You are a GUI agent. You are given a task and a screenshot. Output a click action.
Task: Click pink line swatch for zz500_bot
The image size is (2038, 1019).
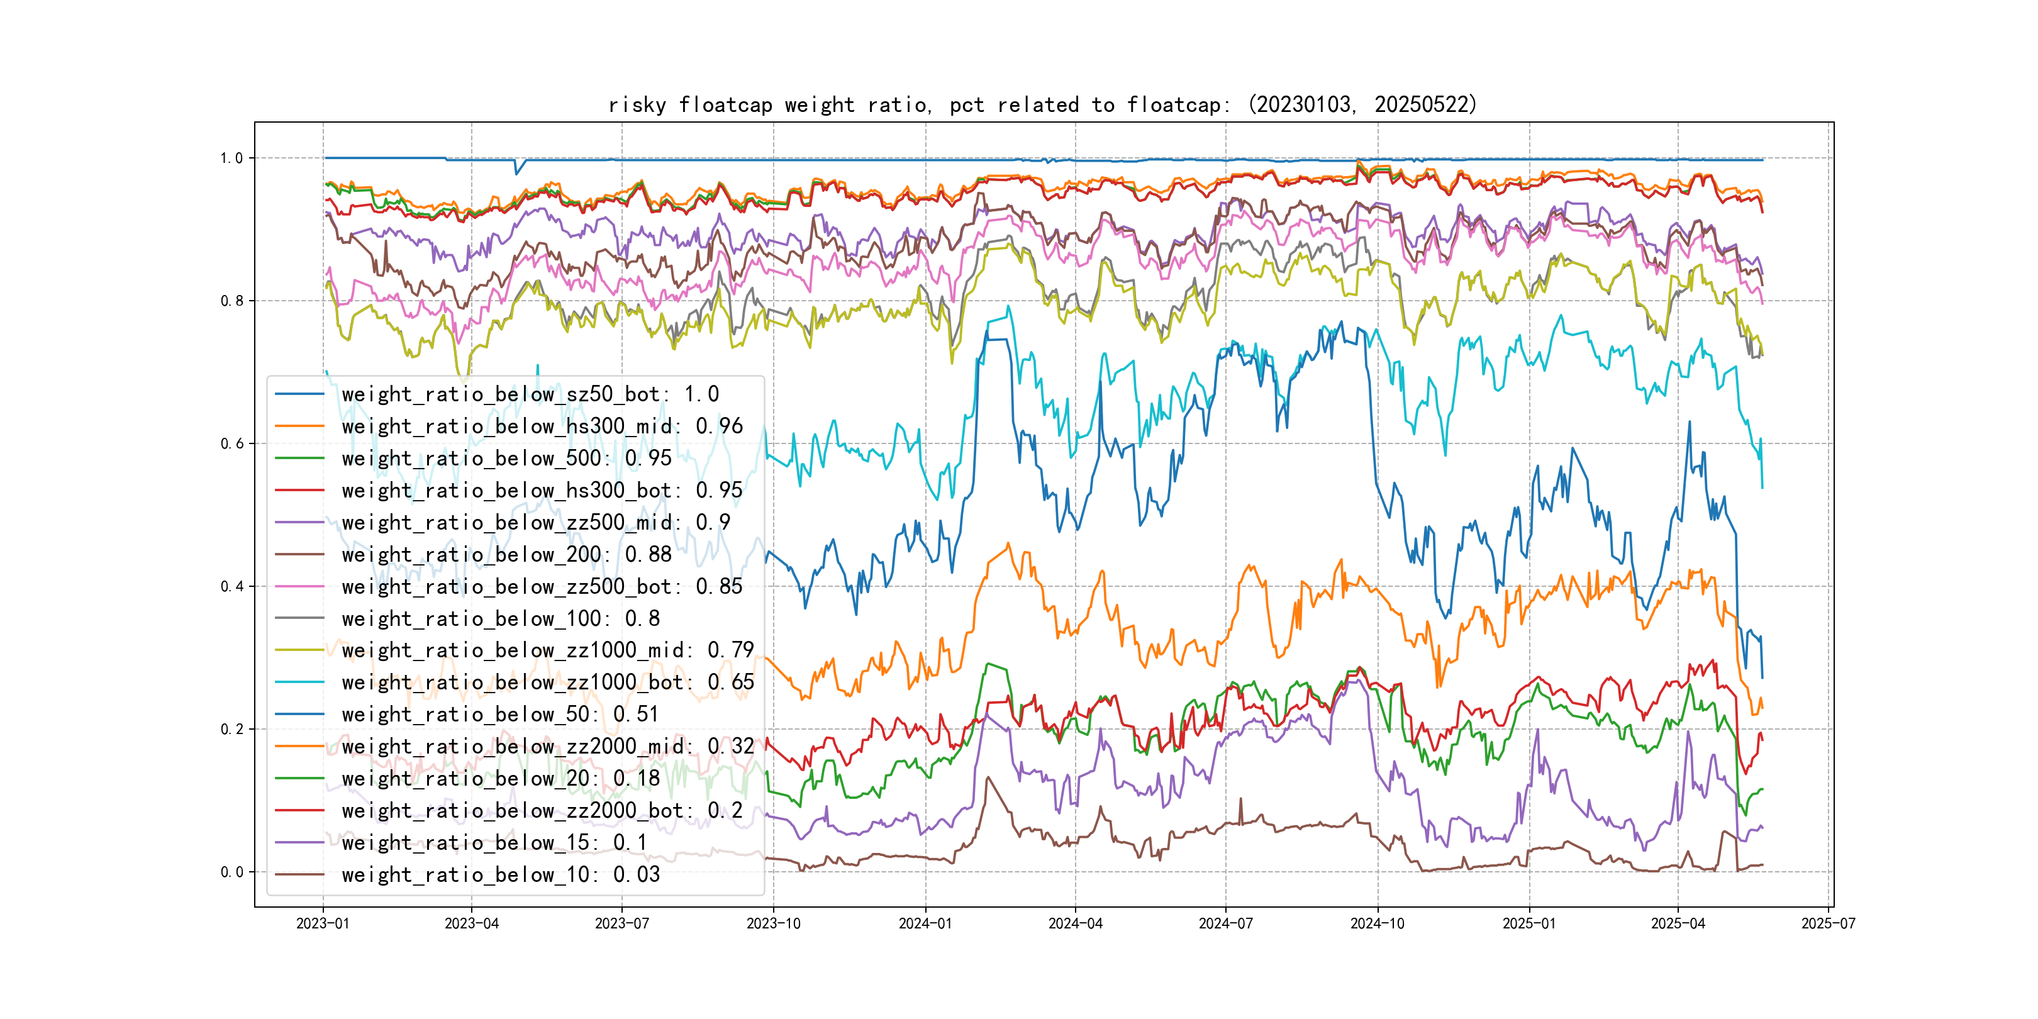(299, 586)
